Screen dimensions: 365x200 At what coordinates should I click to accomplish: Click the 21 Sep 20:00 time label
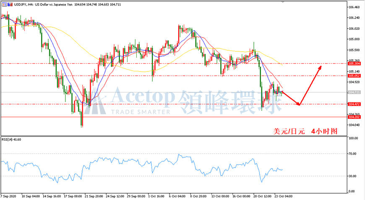click(x=94, y=196)
